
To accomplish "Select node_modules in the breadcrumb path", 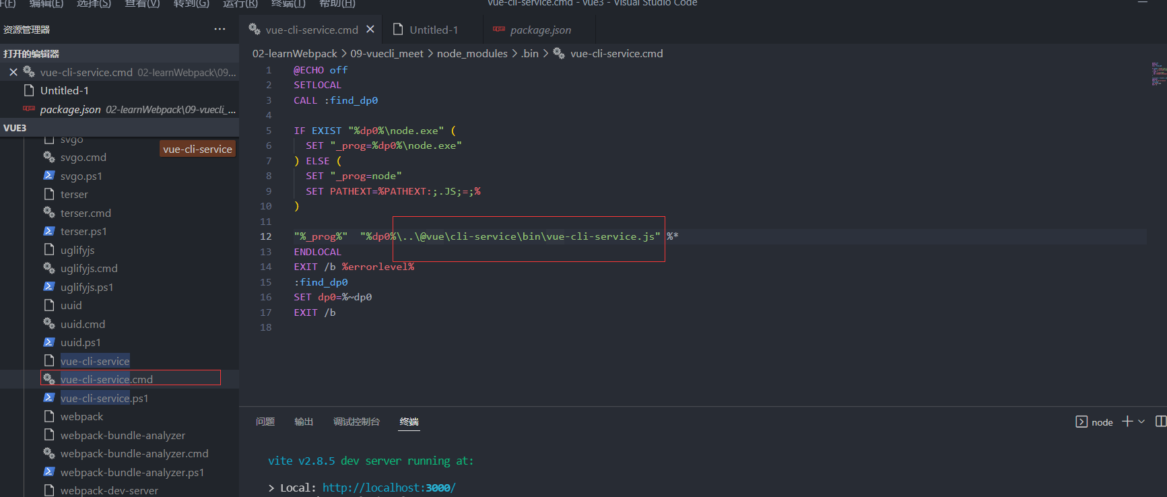I will (x=472, y=54).
